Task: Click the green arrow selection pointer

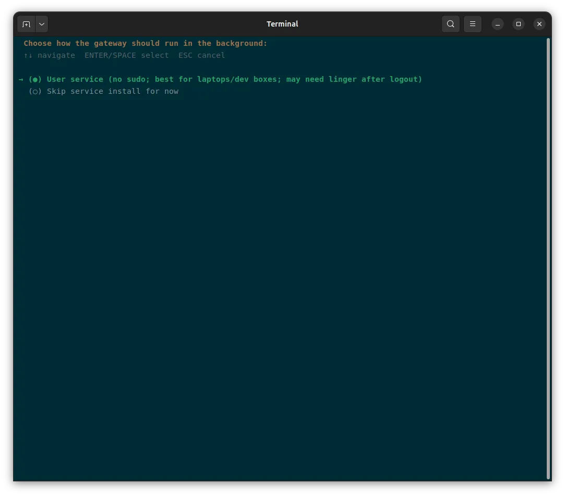Action: point(21,79)
